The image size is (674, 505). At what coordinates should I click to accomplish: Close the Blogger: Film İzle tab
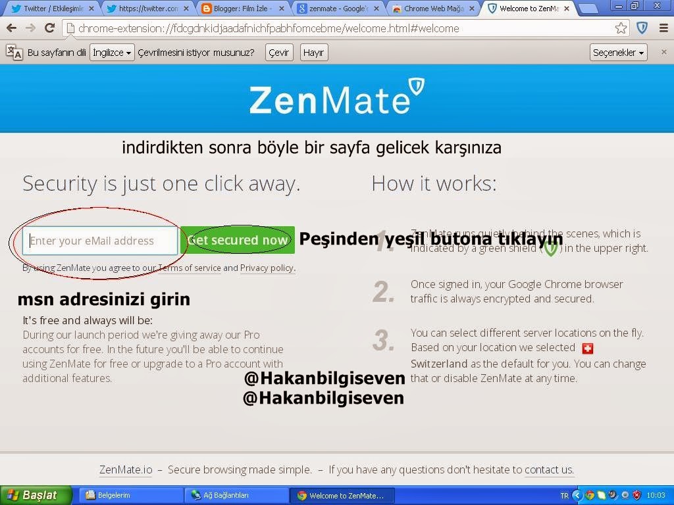click(x=281, y=9)
